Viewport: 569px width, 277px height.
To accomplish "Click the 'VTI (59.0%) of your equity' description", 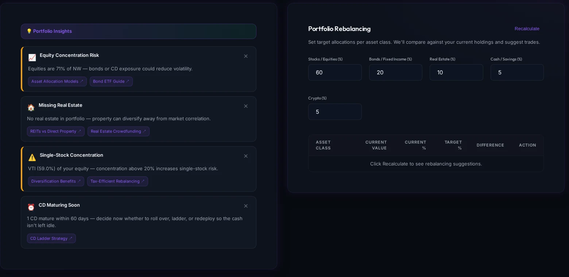I will (123, 168).
